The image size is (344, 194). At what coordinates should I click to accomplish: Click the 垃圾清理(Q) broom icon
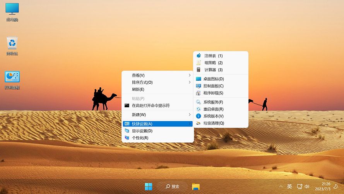tap(199, 123)
